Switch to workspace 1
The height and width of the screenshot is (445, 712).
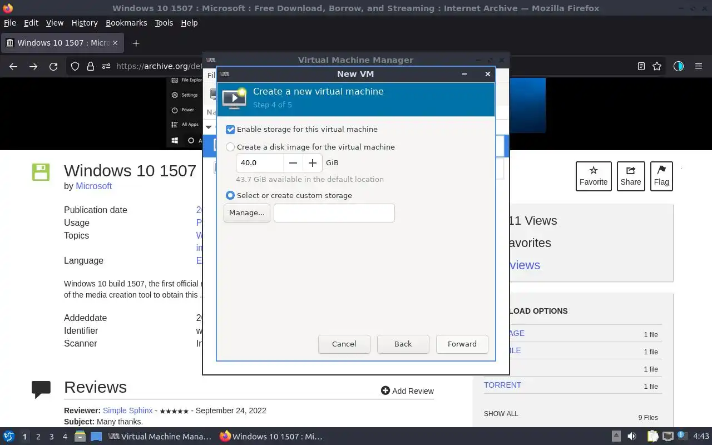click(x=24, y=437)
